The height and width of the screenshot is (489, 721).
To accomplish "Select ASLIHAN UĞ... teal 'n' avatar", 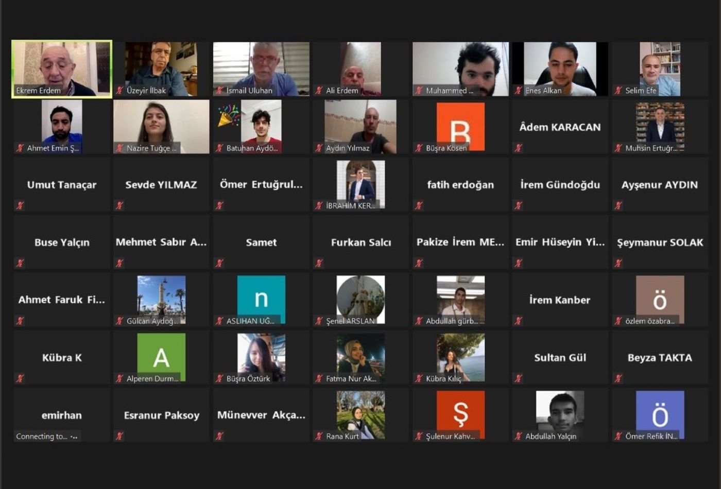I will click(x=261, y=300).
